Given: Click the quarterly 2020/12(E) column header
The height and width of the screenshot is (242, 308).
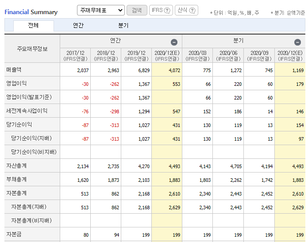Looking at the screenshot, I should pos(290,56).
